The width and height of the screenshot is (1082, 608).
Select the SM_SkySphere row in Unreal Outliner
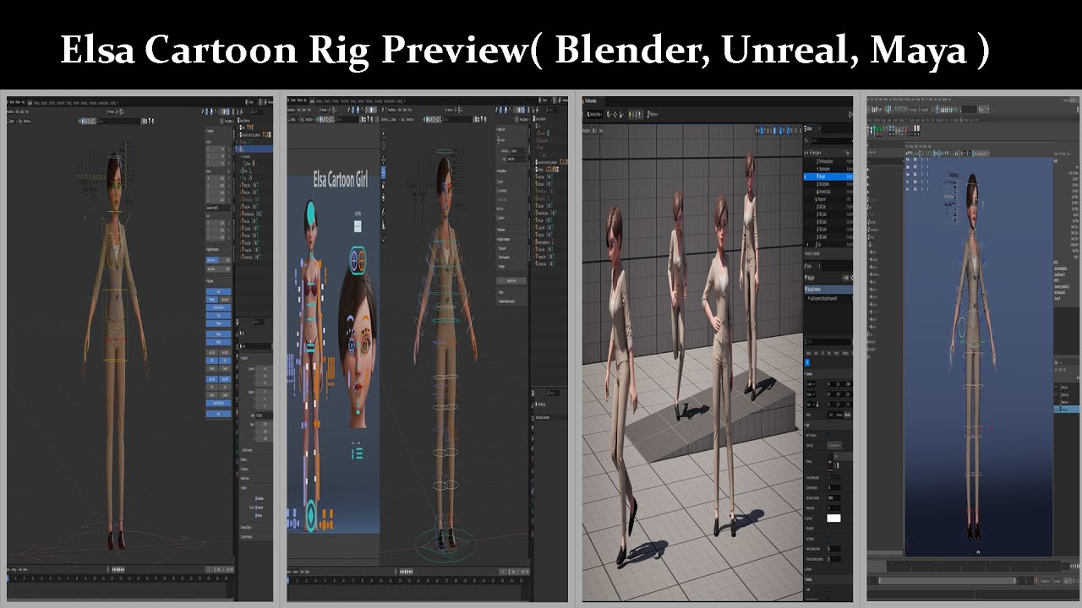(828, 183)
